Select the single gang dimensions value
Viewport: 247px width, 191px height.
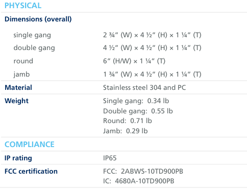[152, 35]
